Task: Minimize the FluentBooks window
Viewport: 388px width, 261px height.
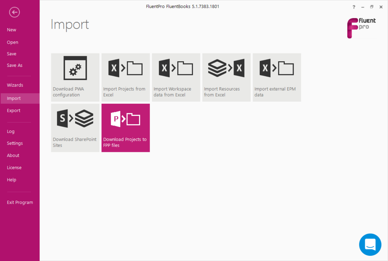Action: (x=363, y=7)
